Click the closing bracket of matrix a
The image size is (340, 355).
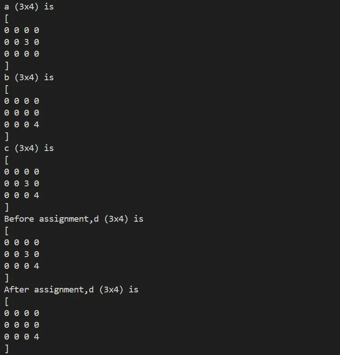6,66
